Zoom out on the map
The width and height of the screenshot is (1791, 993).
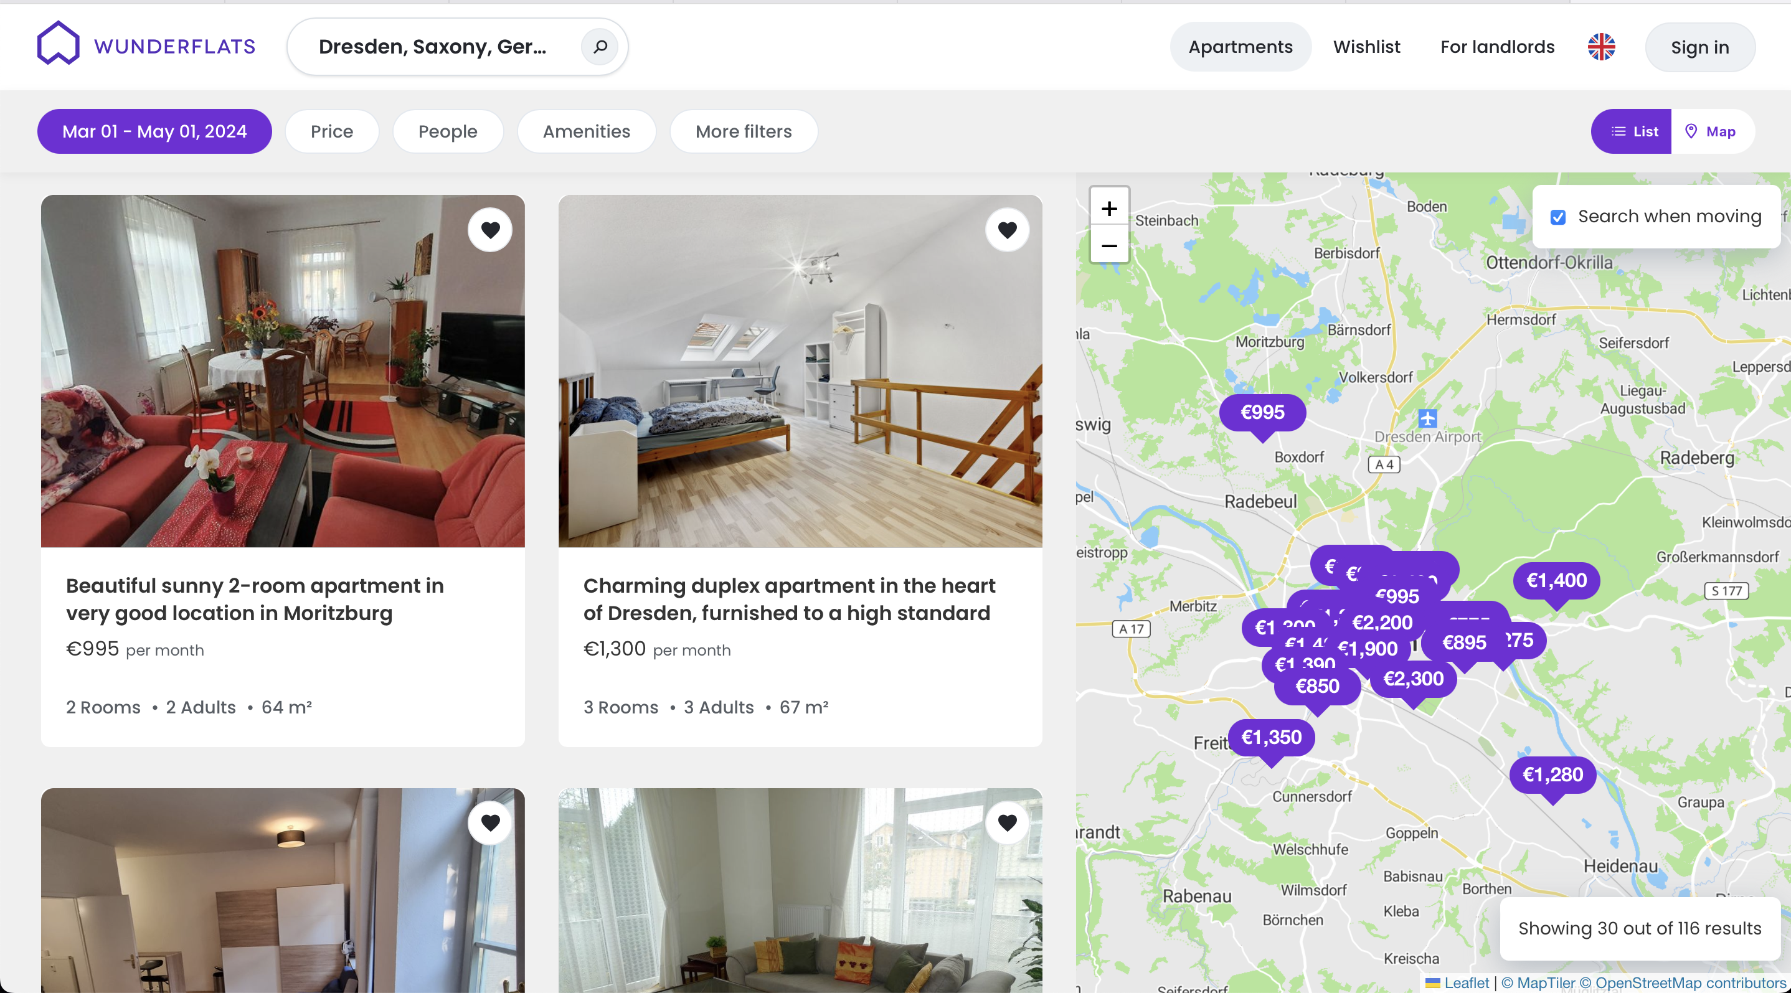1109,245
